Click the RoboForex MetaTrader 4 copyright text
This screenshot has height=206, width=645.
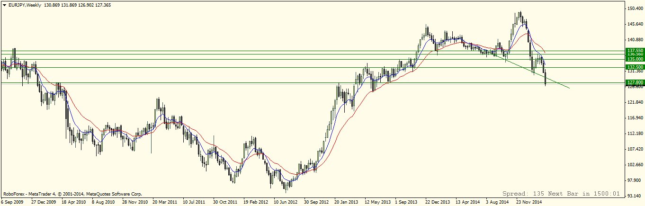[72, 194]
